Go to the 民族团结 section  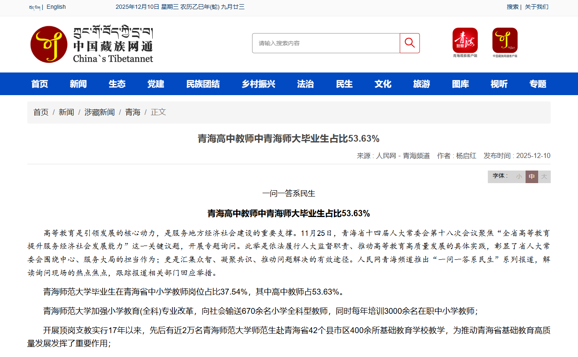pos(203,84)
